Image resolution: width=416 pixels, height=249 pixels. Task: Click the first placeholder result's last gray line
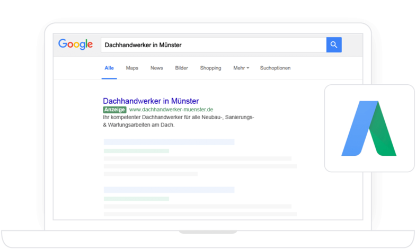[x=151, y=174]
